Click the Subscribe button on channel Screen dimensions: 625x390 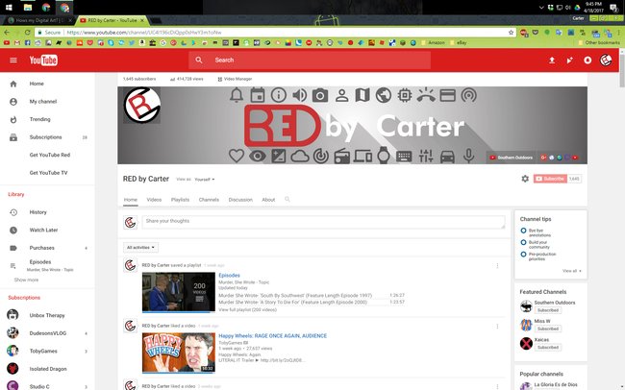(x=550, y=179)
